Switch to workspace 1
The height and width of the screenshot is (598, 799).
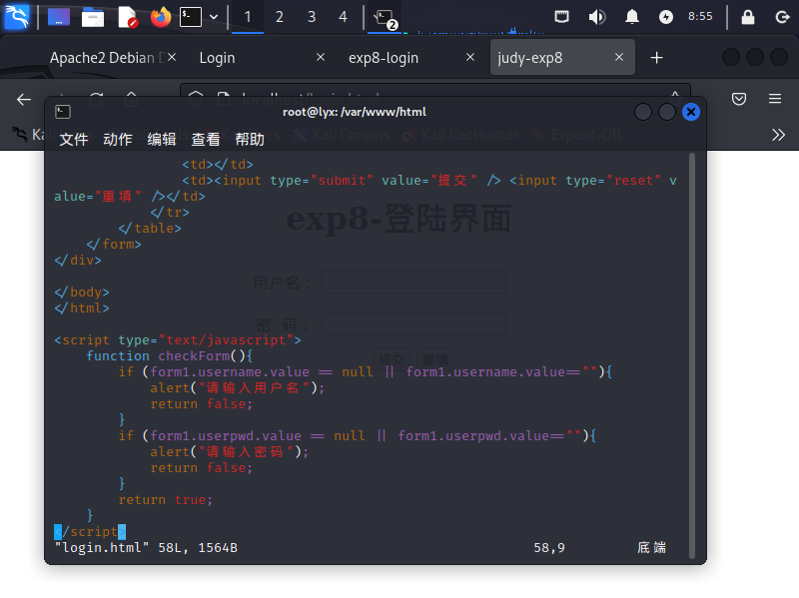pos(248,17)
